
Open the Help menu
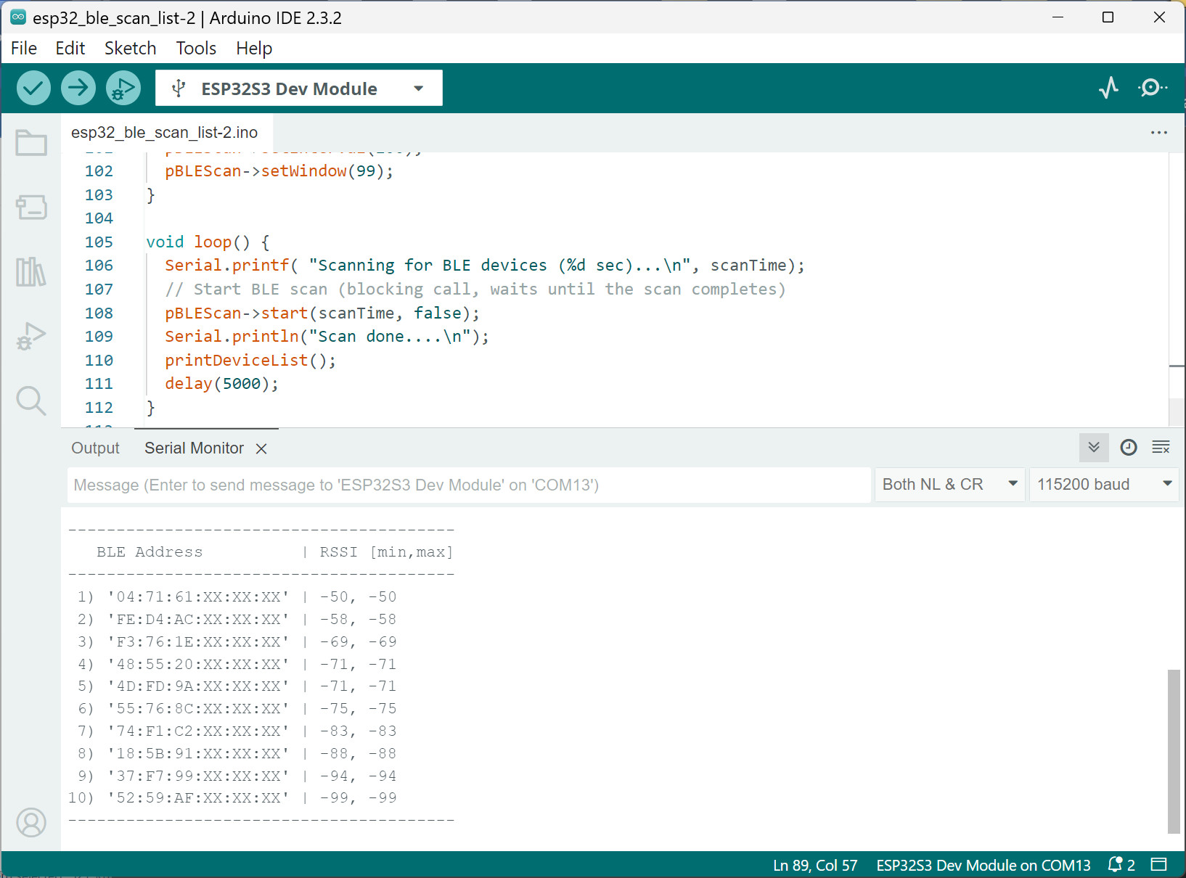pyautogui.click(x=254, y=49)
